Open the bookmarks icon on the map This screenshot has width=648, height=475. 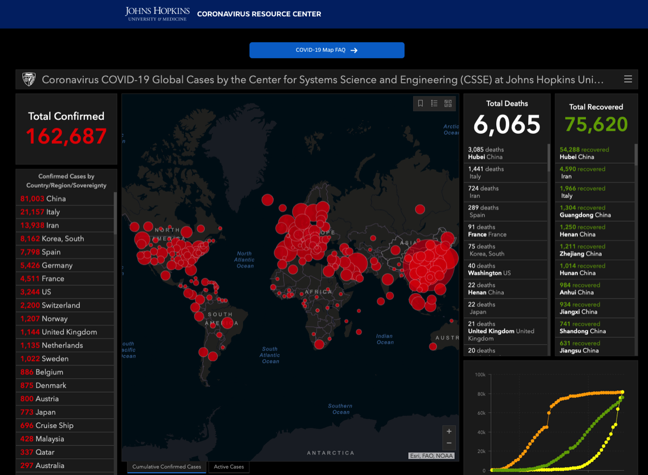click(x=421, y=104)
